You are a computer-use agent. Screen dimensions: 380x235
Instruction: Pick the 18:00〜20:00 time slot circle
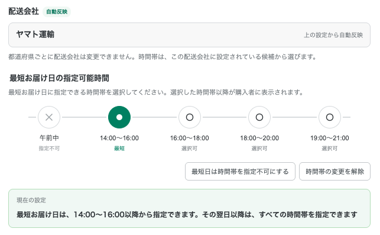[259, 117]
